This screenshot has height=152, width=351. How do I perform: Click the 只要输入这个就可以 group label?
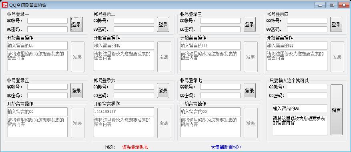click(289, 81)
